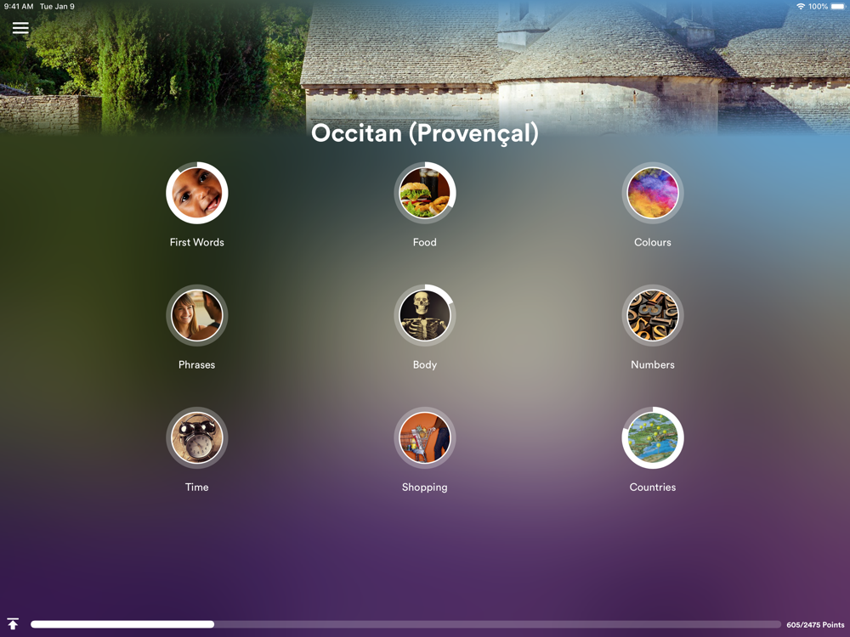Click the Occitan (Provençal) title

pyautogui.click(x=424, y=133)
